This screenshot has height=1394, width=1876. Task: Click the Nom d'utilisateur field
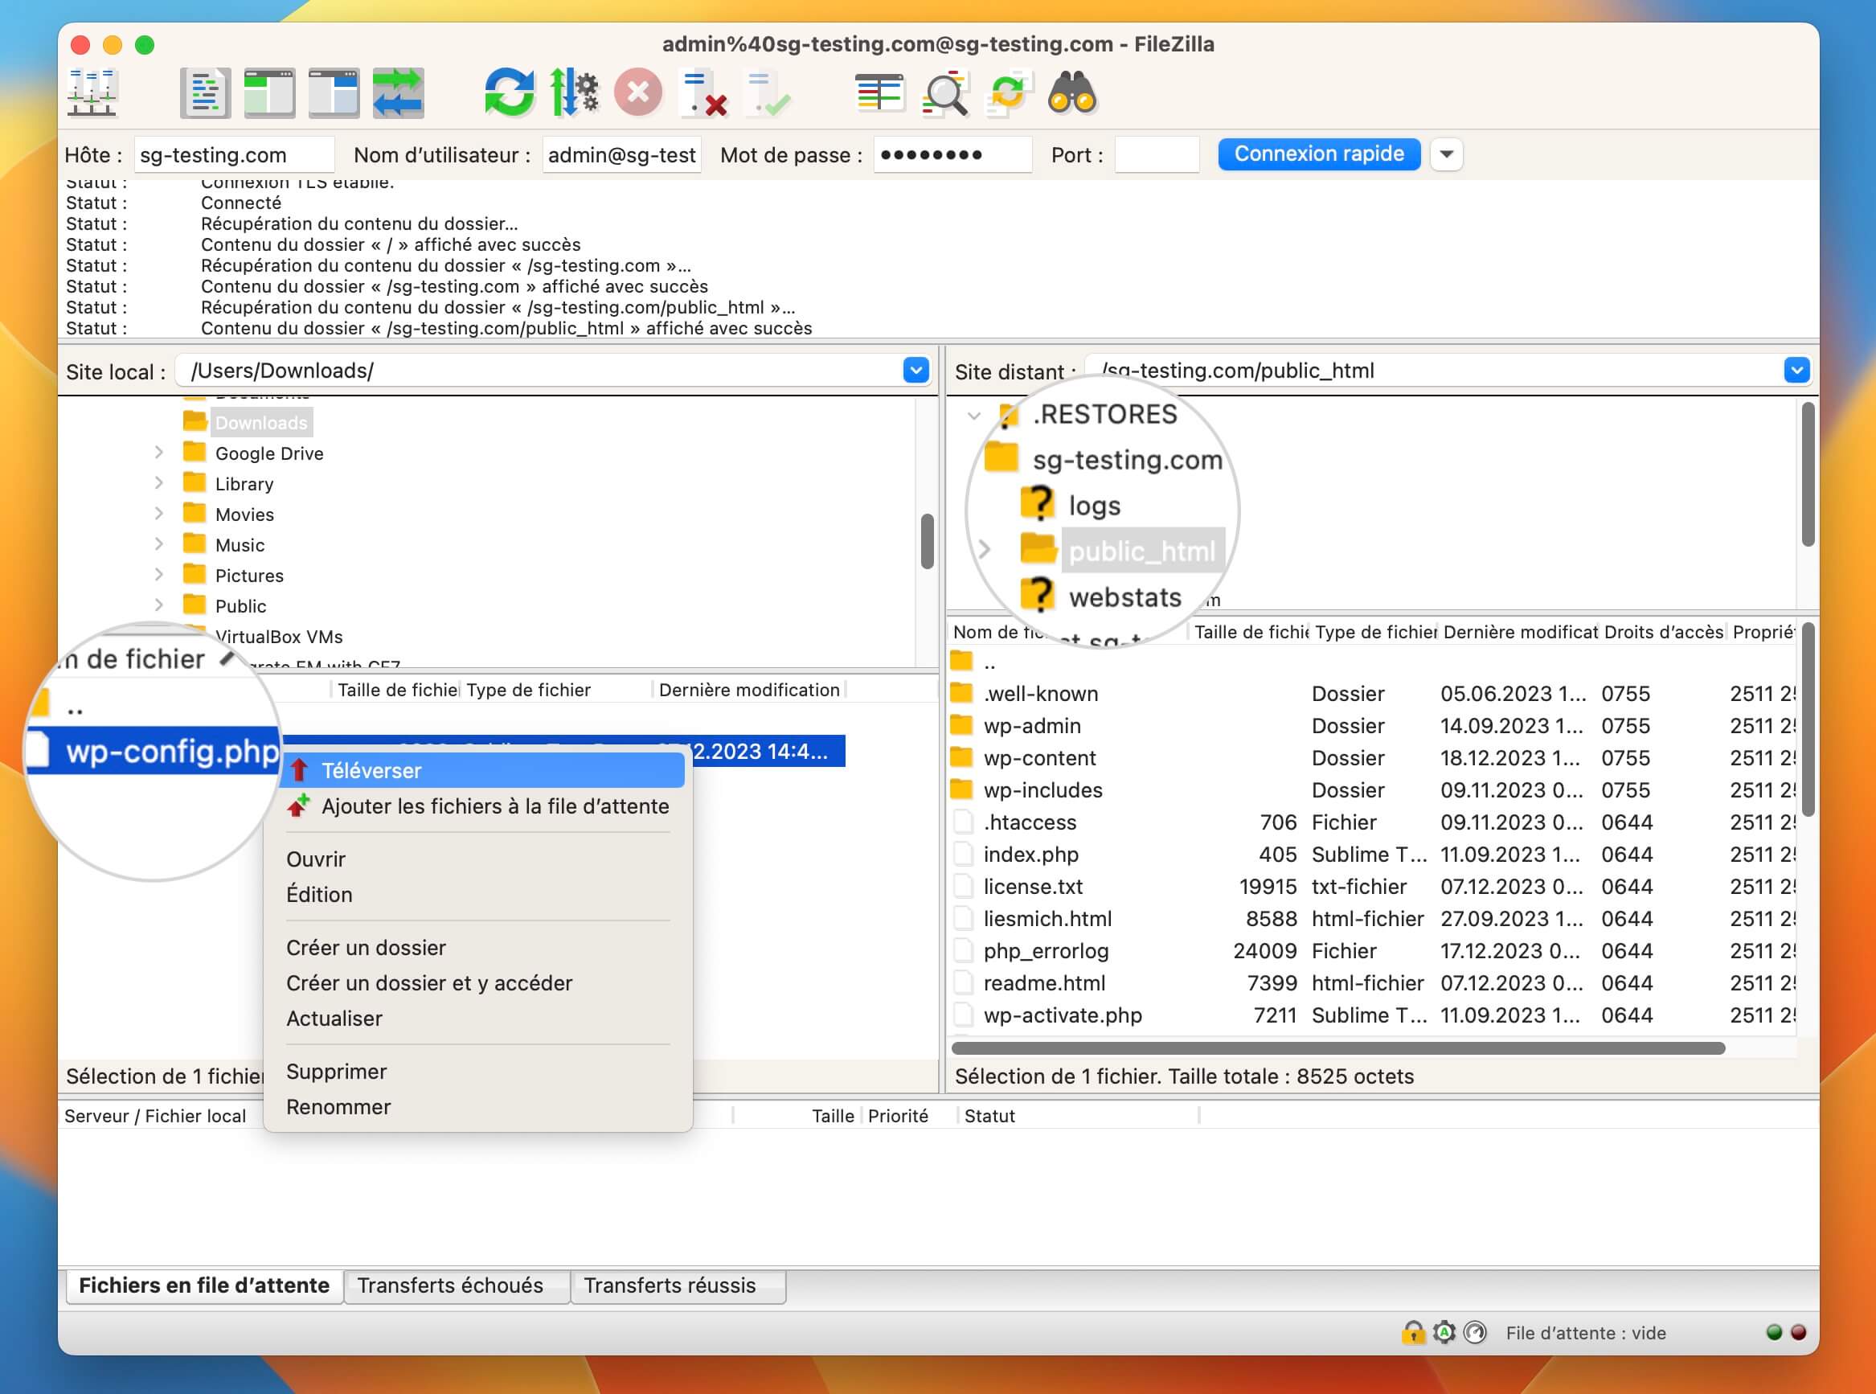621,154
